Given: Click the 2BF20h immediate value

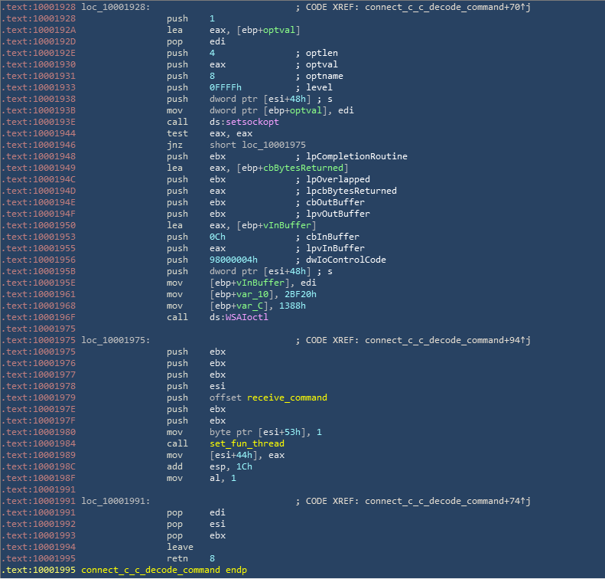Looking at the screenshot, I should [x=274, y=294].
